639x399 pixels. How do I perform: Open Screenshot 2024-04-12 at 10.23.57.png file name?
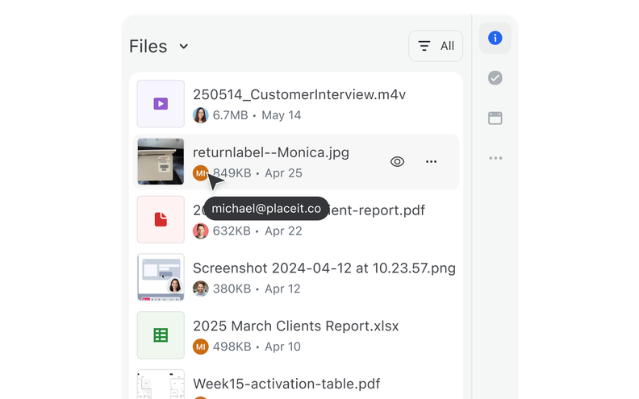(x=324, y=268)
